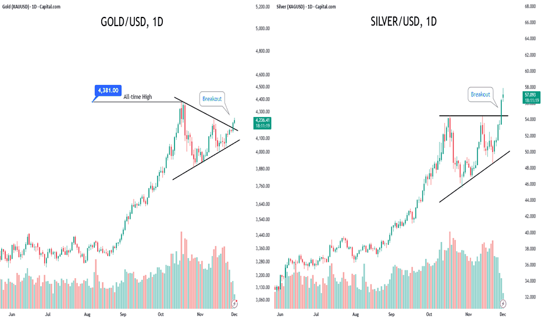Click the 5,000.00 level on the Gold price axis
This screenshot has width=542, height=320.
(265, 28)
